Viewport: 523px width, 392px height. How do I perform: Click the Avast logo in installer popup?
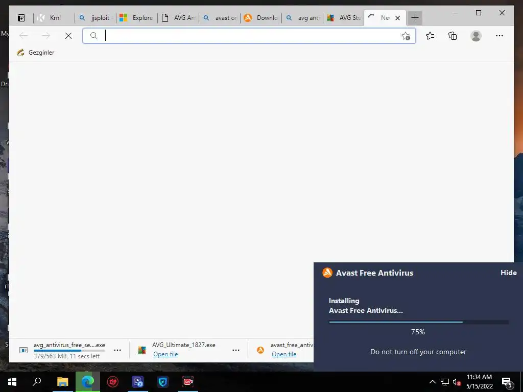pyautogui.click(x=327, y=273)
